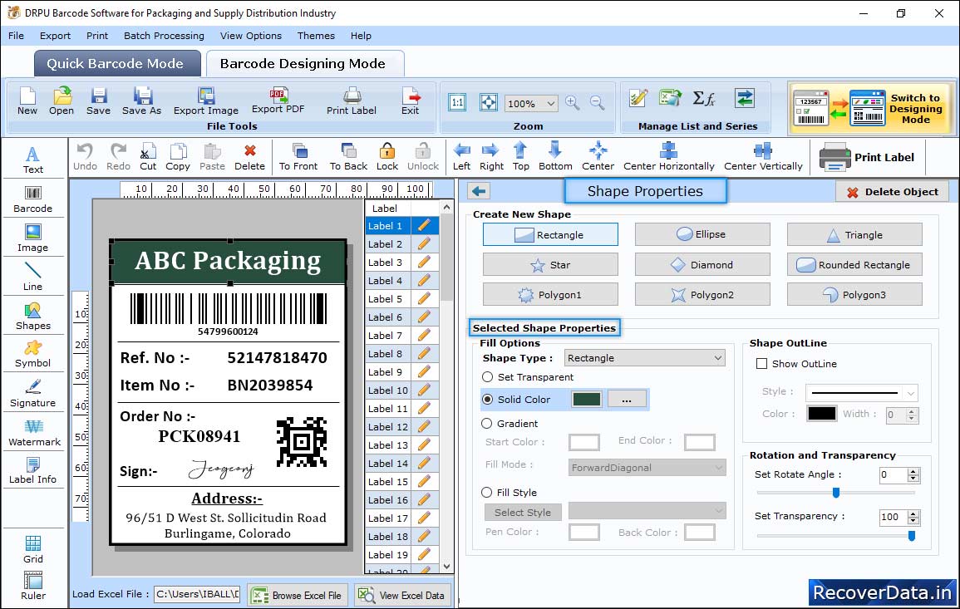Viewport: 960px width, 609px height.
Task: Click the zoom out magnifier
Action: coord(597,103)
